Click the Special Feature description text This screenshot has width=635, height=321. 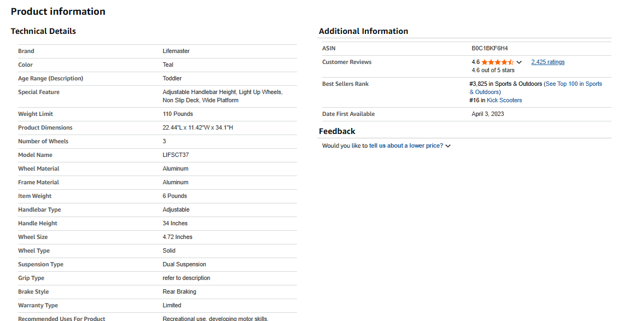(x=222, y=96)
